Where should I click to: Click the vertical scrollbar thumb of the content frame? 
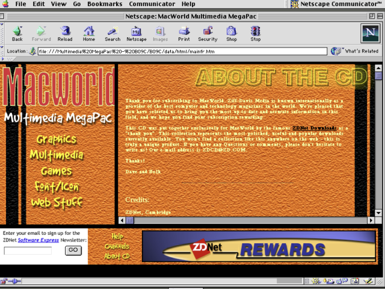coord(378,76)
